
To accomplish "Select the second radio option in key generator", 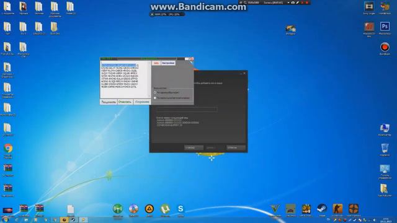I will [155, 98].
